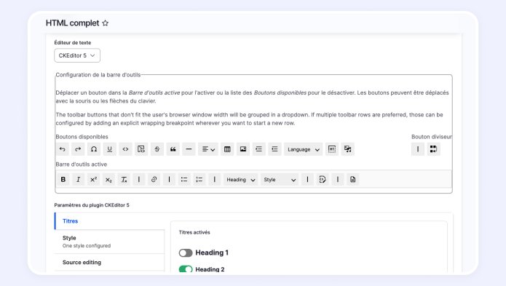506x286 pixels.
Task: Click the Superscript button
Action: tap(94, 179)
